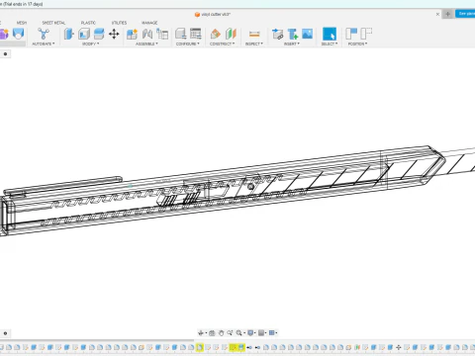Click the Zoom Window navigation icon
Image resolution: width=475 pixels, height=356 pixels.
coord(230,333)
